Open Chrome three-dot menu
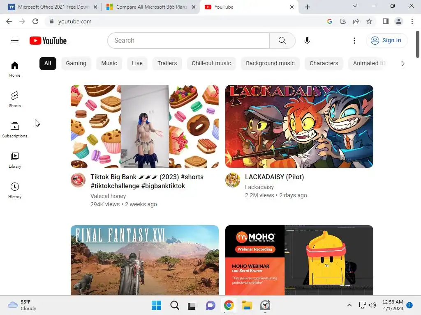 [412, 21]
